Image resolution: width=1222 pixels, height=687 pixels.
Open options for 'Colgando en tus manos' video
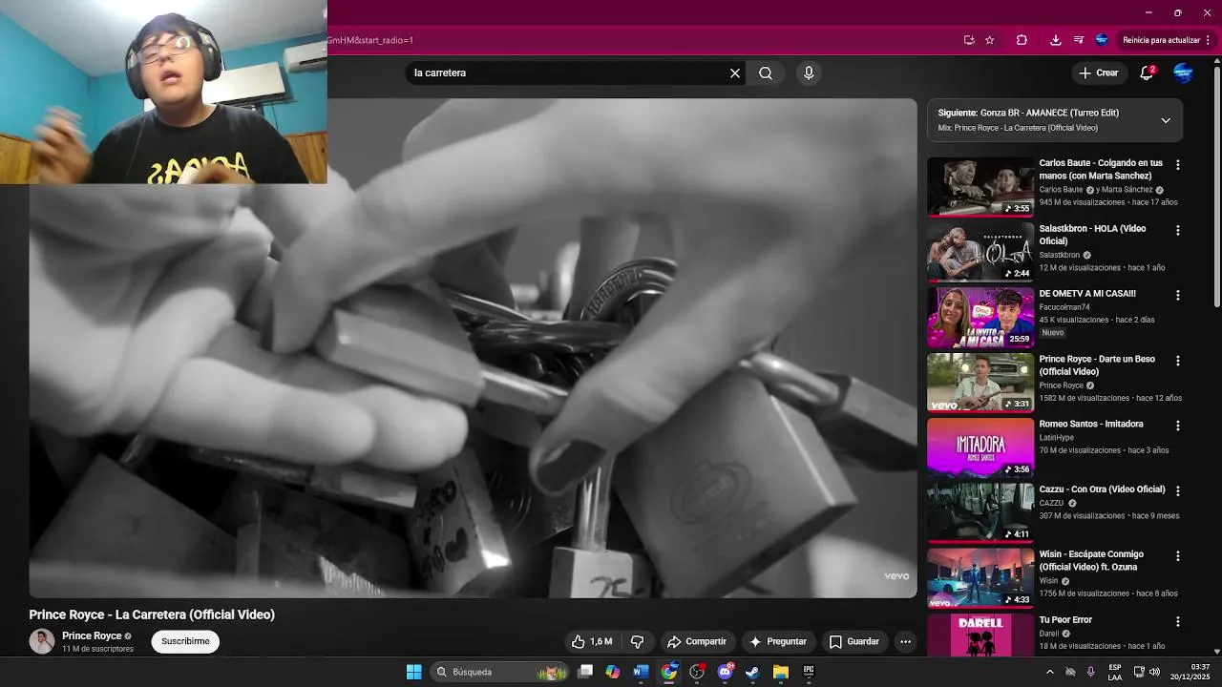coord(1177,165)
